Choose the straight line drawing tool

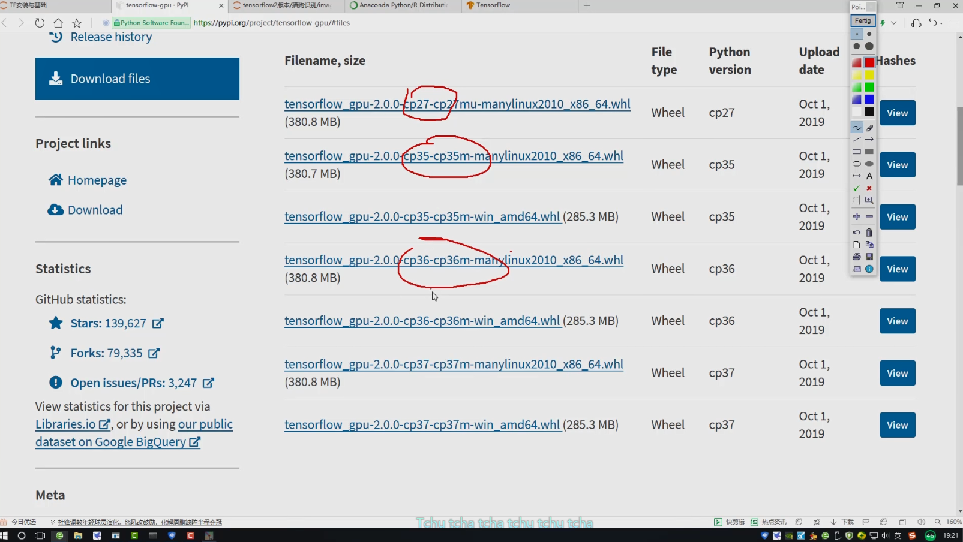click(857, 140)
